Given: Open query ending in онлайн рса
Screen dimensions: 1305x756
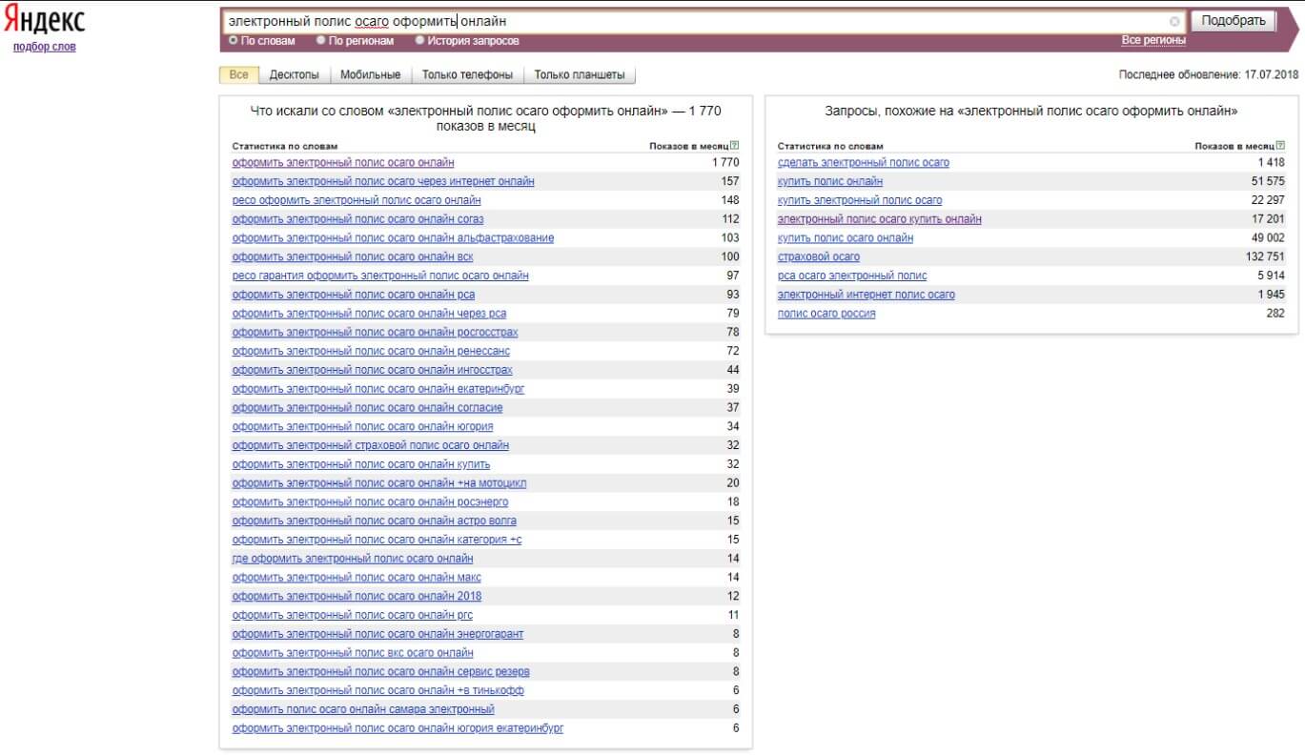Looking at the screenshot, I should coord(354,295).
